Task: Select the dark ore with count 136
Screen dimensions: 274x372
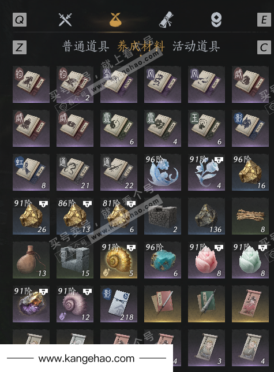Action: 207,216
